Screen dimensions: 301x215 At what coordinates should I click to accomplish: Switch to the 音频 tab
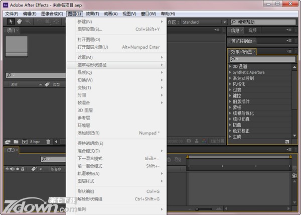point(252,30)
